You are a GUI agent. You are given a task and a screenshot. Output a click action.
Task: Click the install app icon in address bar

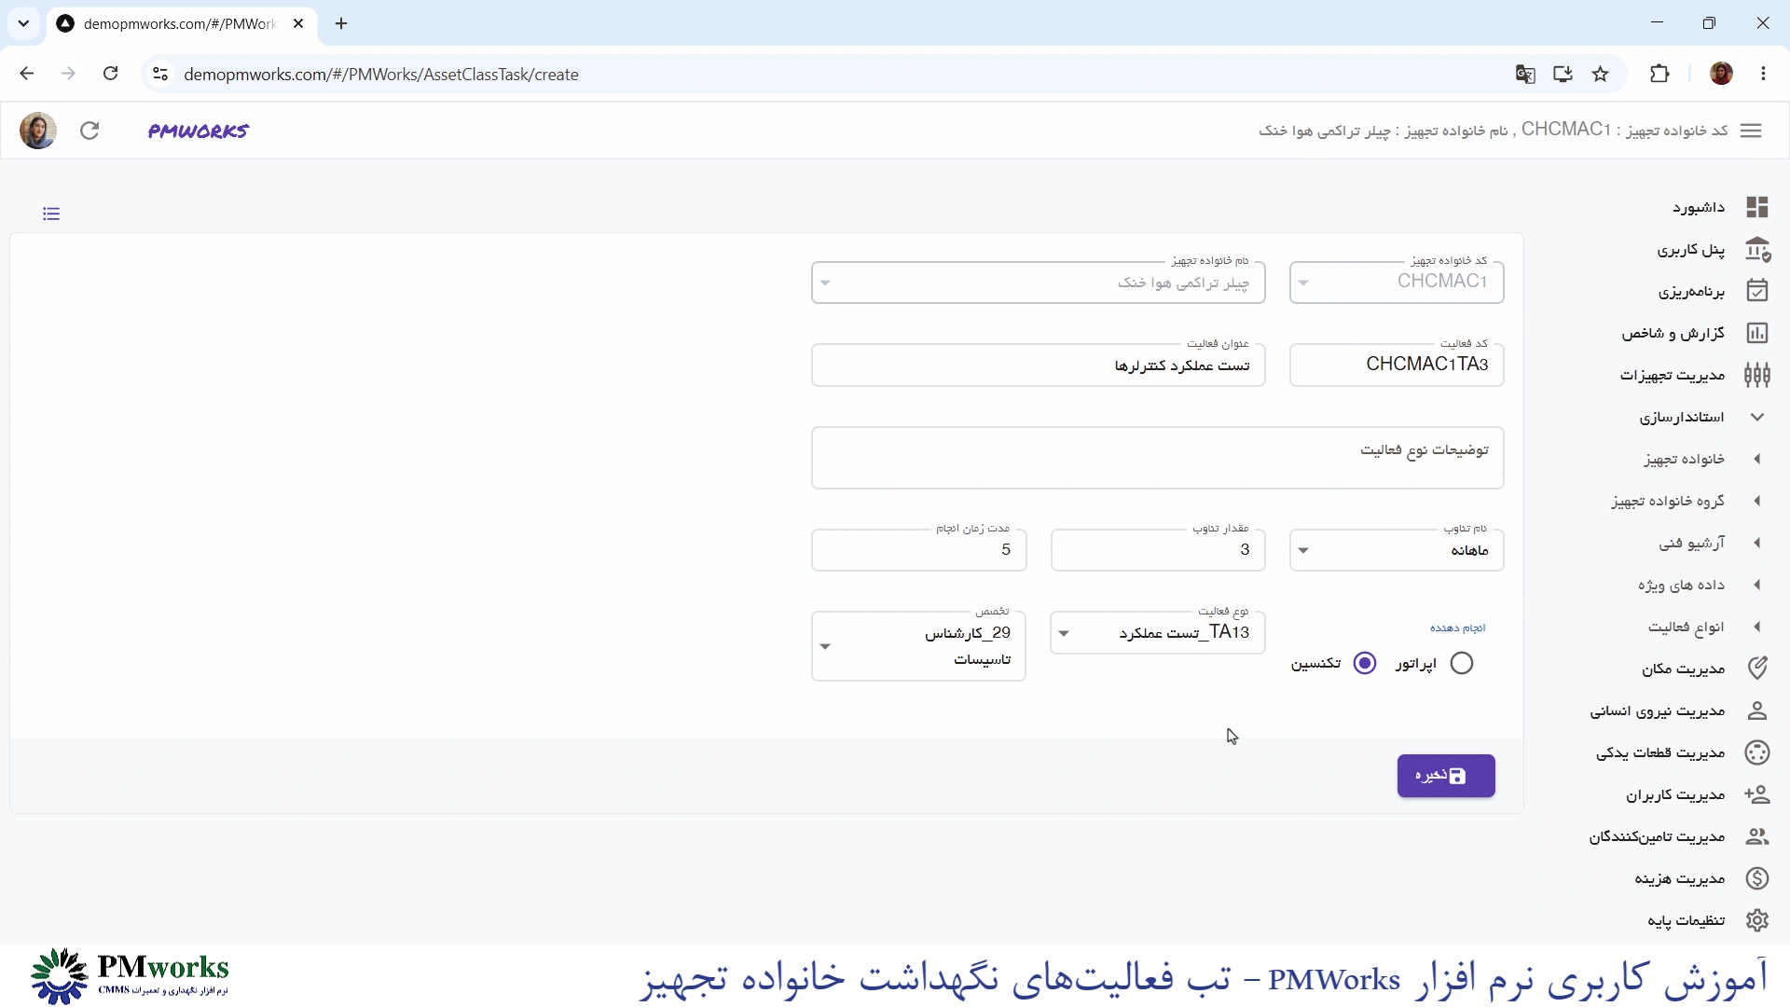coord(1563,74)
